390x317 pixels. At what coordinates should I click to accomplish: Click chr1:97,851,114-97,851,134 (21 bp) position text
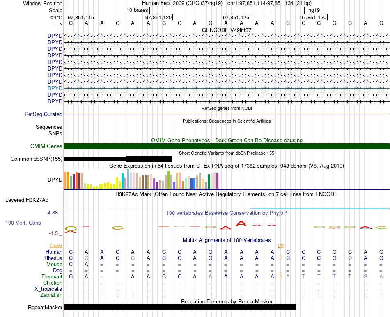[269, 3]
